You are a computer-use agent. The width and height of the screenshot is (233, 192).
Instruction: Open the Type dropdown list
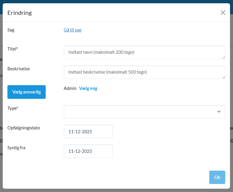144,112
